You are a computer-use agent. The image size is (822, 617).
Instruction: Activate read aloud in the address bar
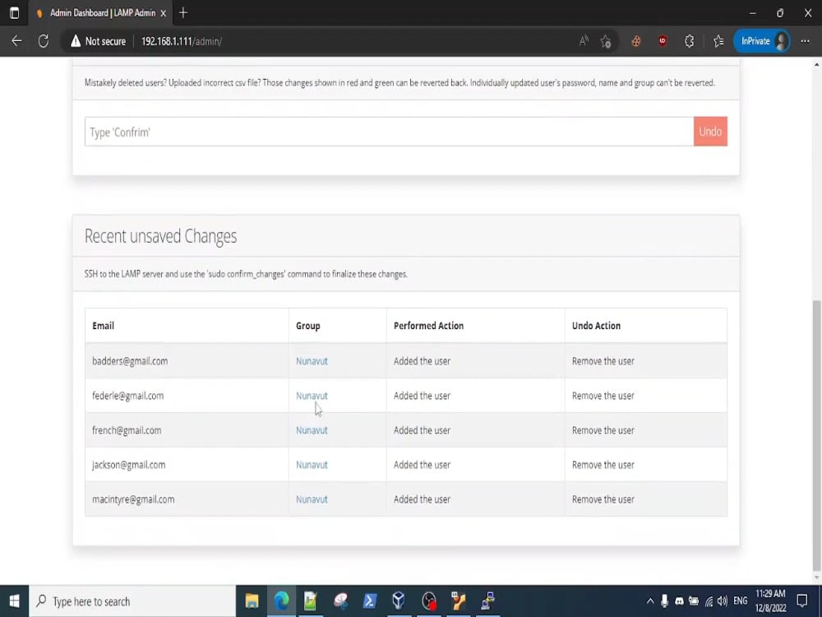pos(585,40)
